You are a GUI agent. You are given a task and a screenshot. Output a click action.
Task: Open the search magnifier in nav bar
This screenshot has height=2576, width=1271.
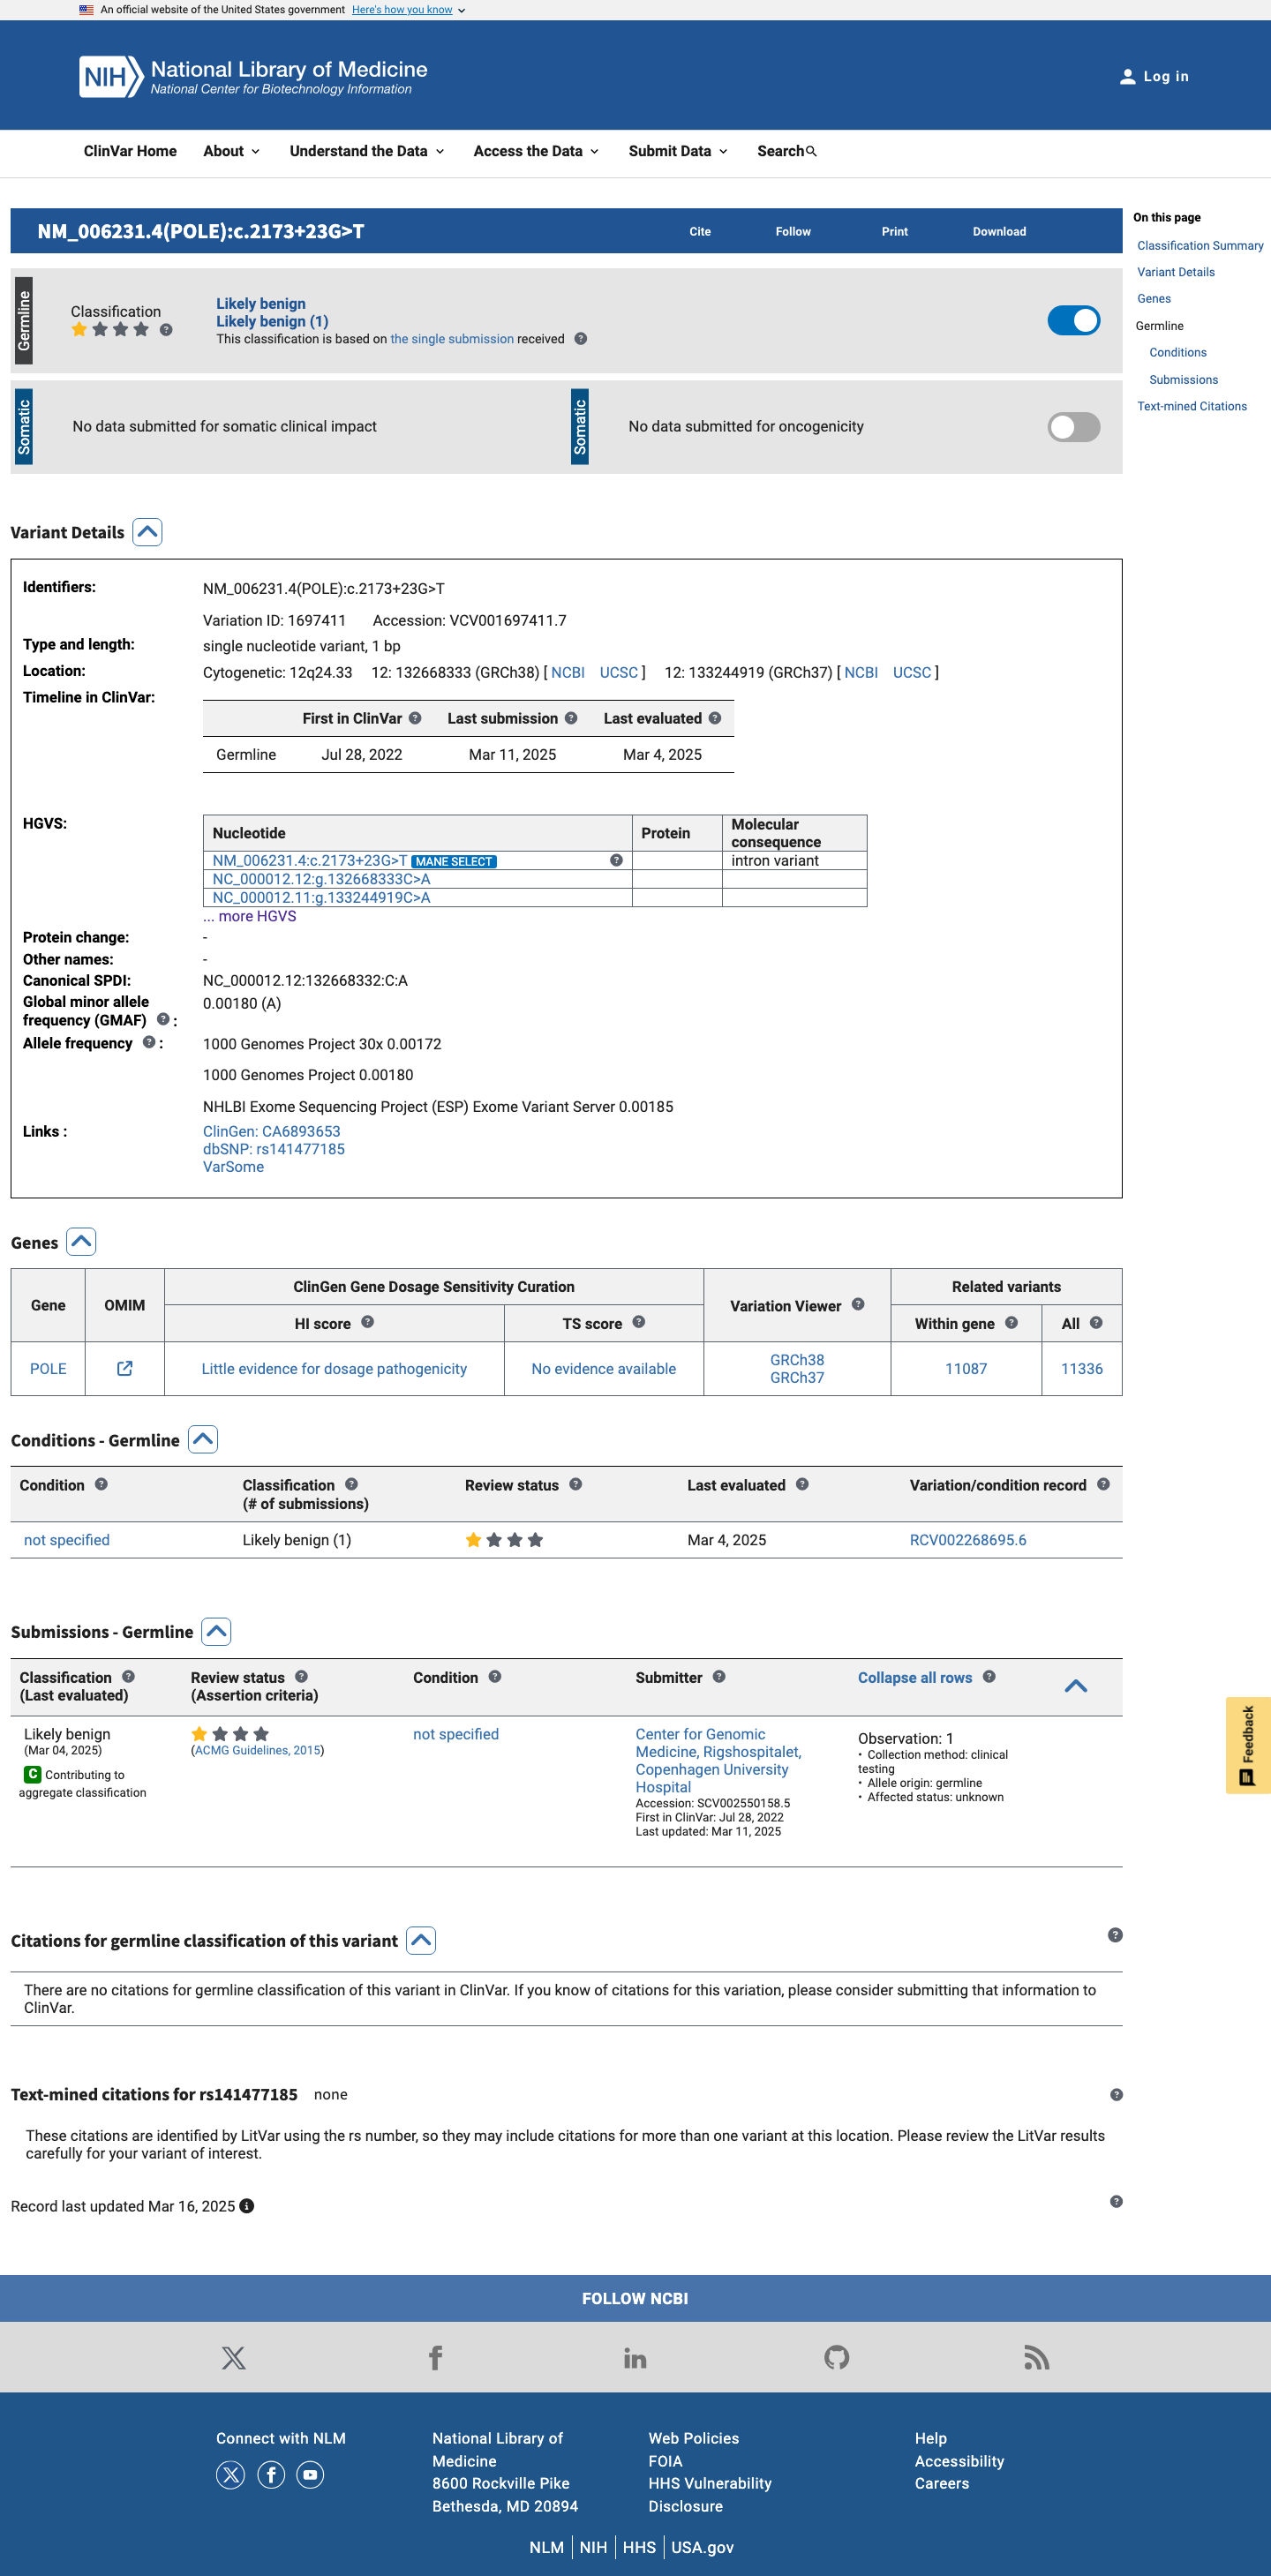811,151
